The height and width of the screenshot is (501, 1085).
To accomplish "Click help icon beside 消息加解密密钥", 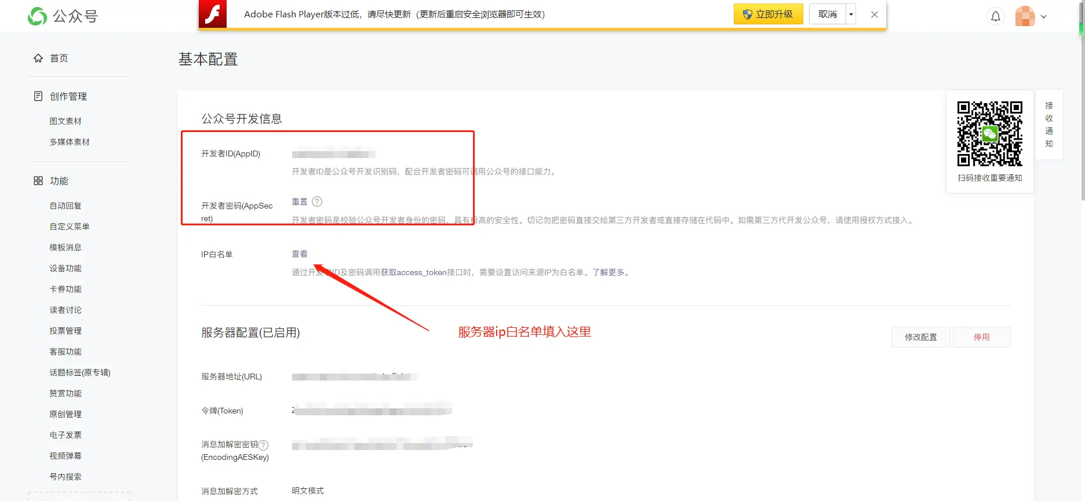I will 263,445.
